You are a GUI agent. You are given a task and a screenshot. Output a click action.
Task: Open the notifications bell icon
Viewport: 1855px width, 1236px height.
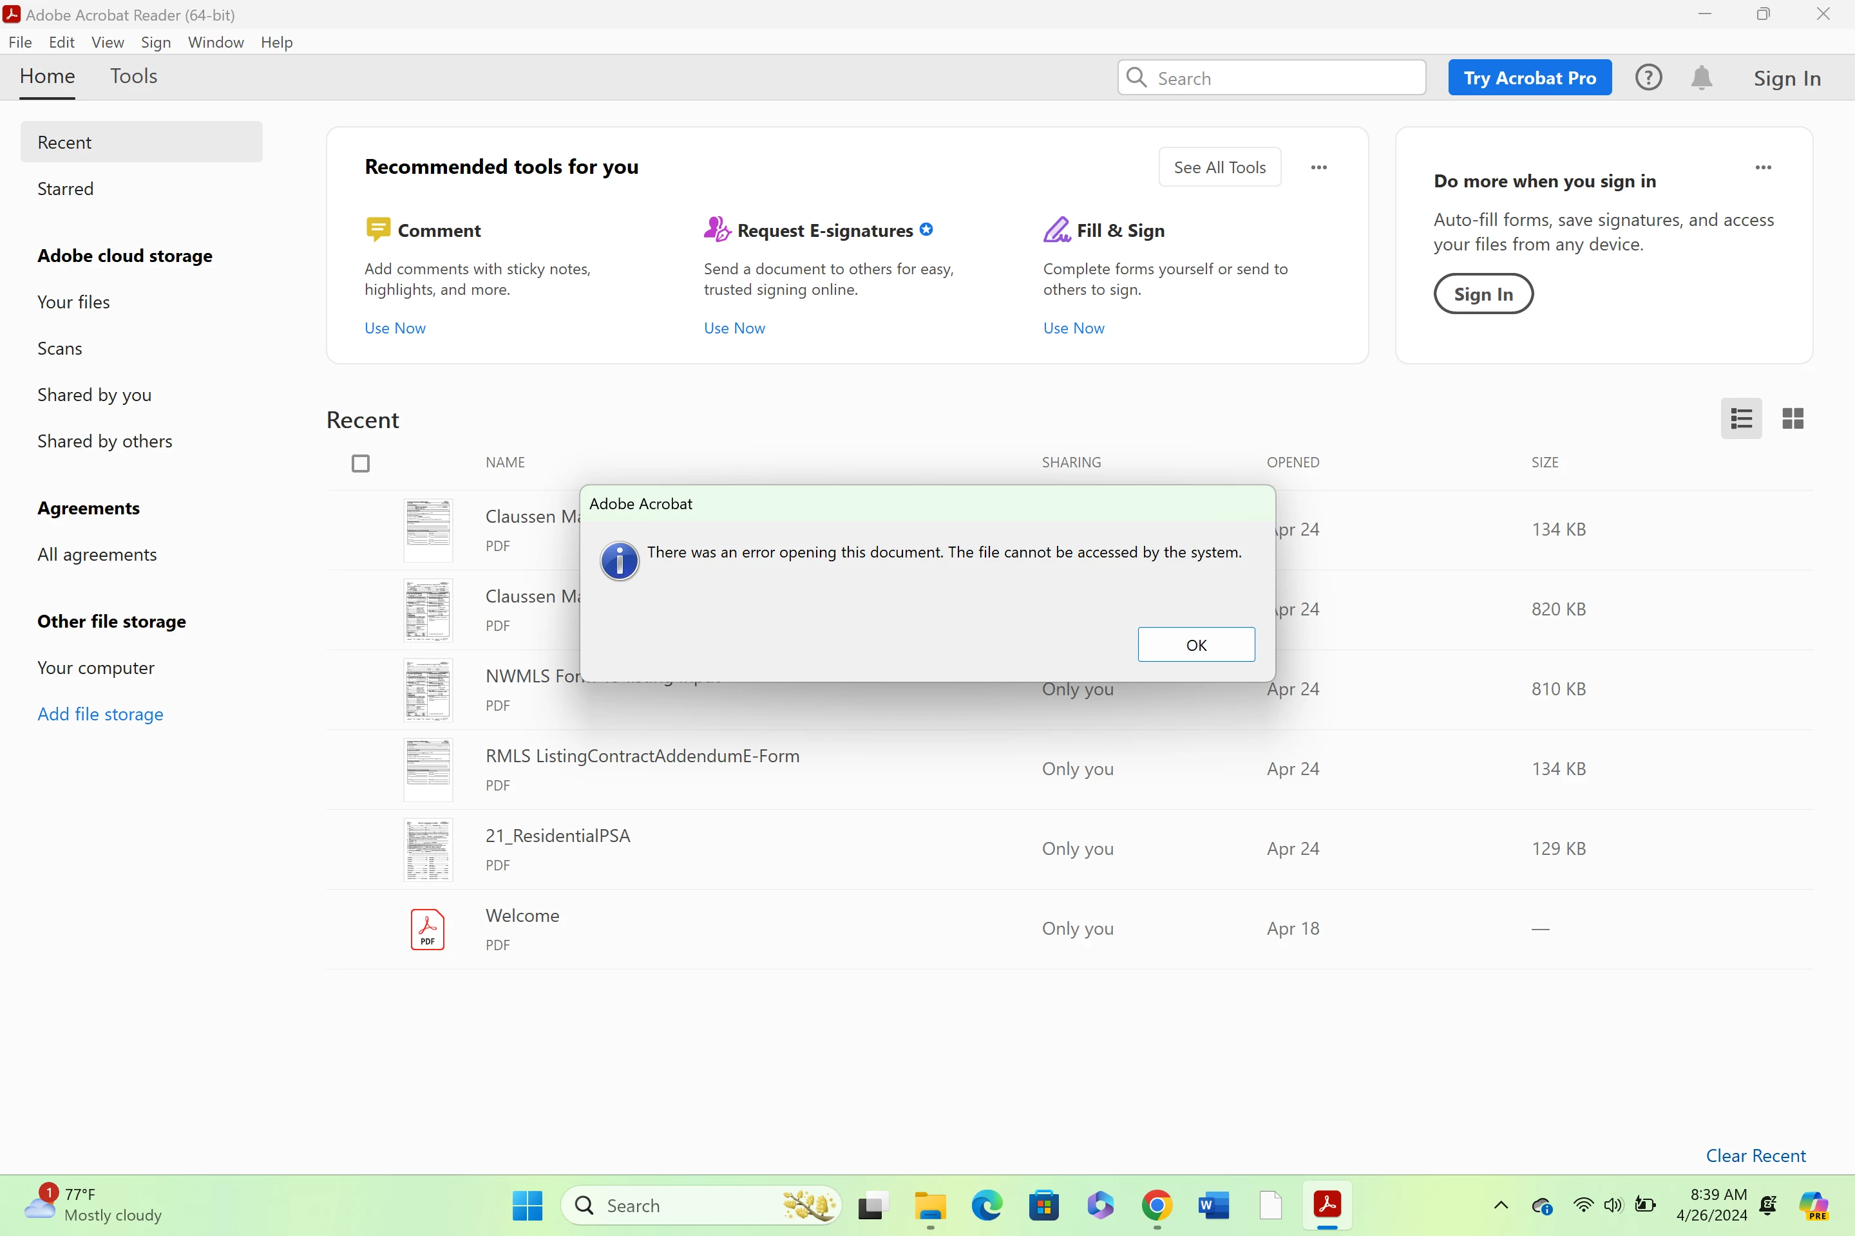coord(1701,77)
